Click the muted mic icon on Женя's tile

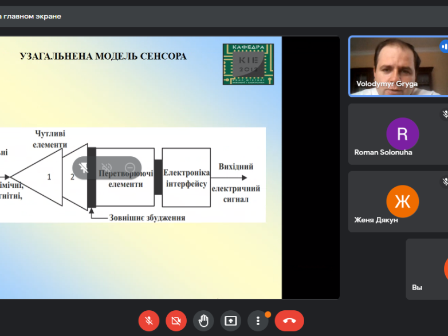click(x=445, y=182)
